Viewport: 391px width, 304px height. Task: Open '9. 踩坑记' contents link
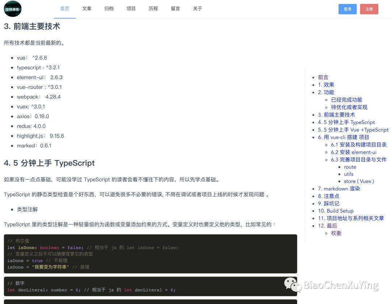tap(328, 204)
